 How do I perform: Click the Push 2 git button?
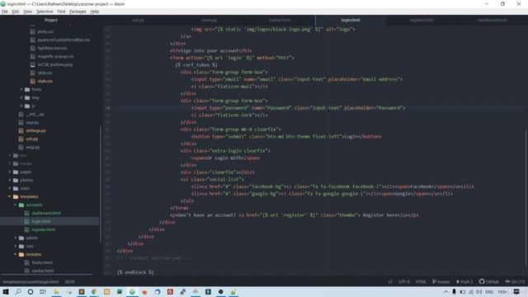464,282
